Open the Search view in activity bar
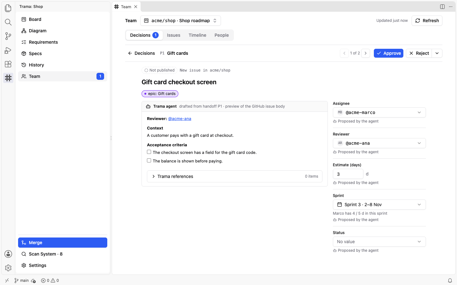Screen dimensions: 457x285 pos(8,22)
